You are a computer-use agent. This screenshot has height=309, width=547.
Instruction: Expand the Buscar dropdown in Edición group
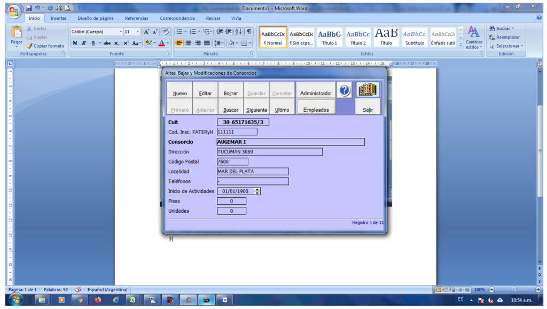pos(513,28)
